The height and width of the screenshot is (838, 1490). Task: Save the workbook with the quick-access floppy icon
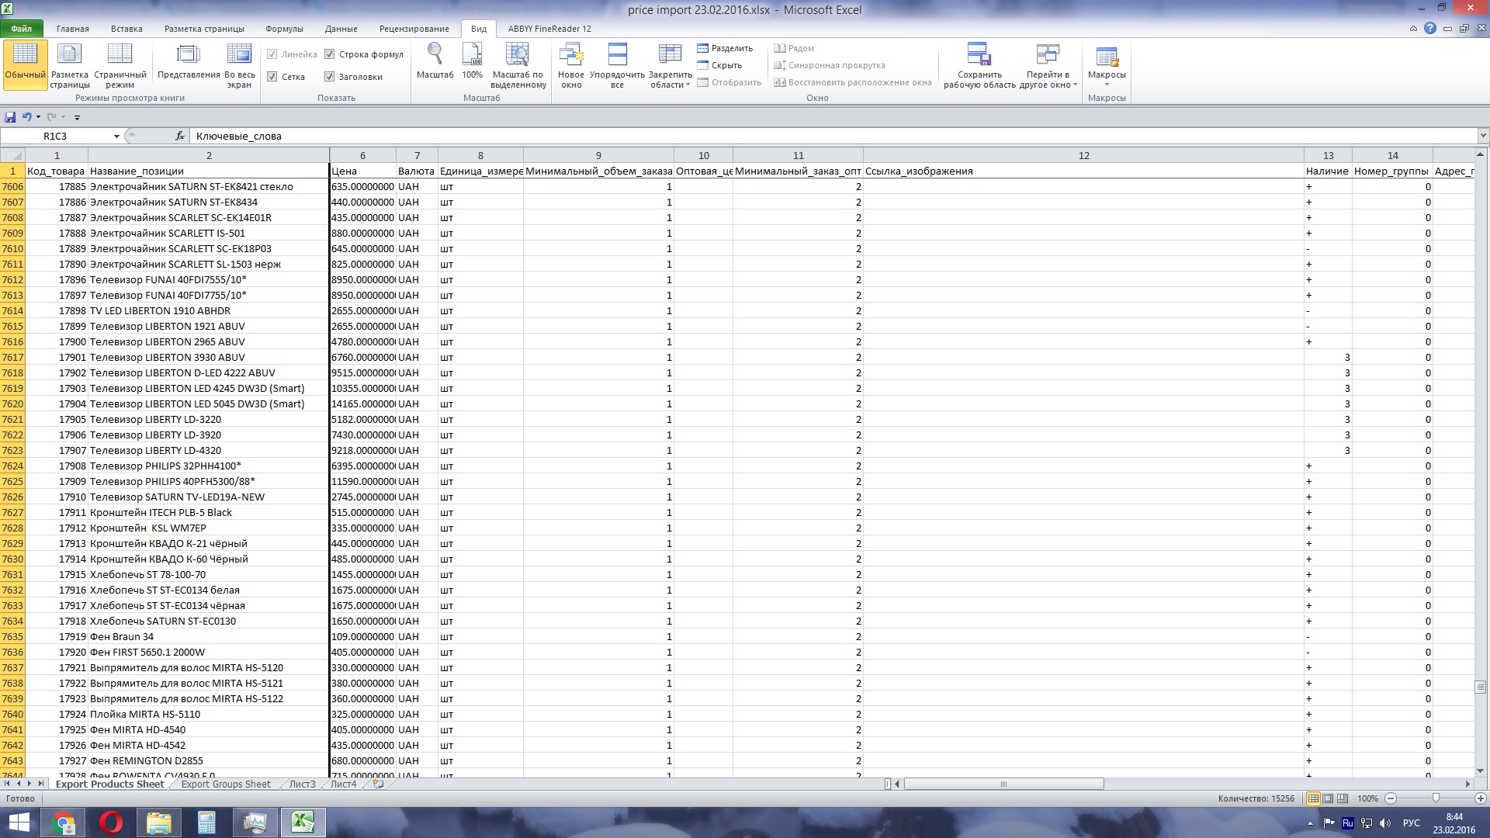click(10, 117)
